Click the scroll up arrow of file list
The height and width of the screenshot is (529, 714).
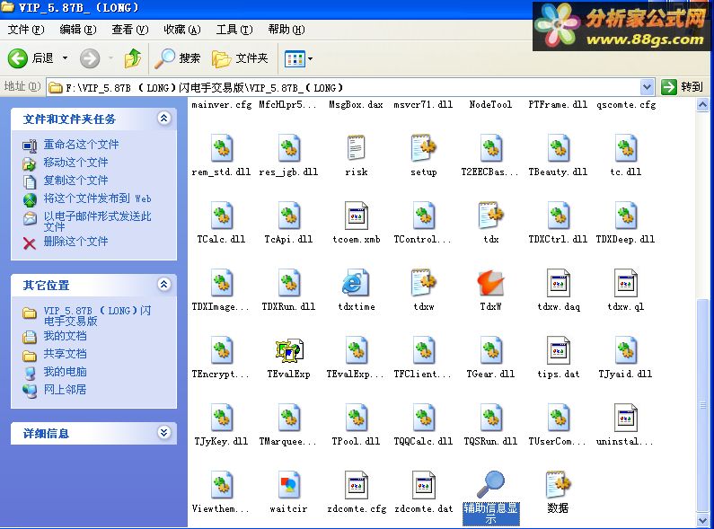click(x=702, y=105)
